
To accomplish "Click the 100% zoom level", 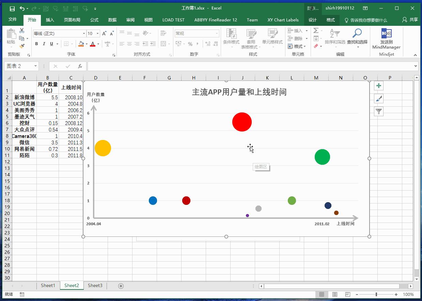I will [408, 295].
